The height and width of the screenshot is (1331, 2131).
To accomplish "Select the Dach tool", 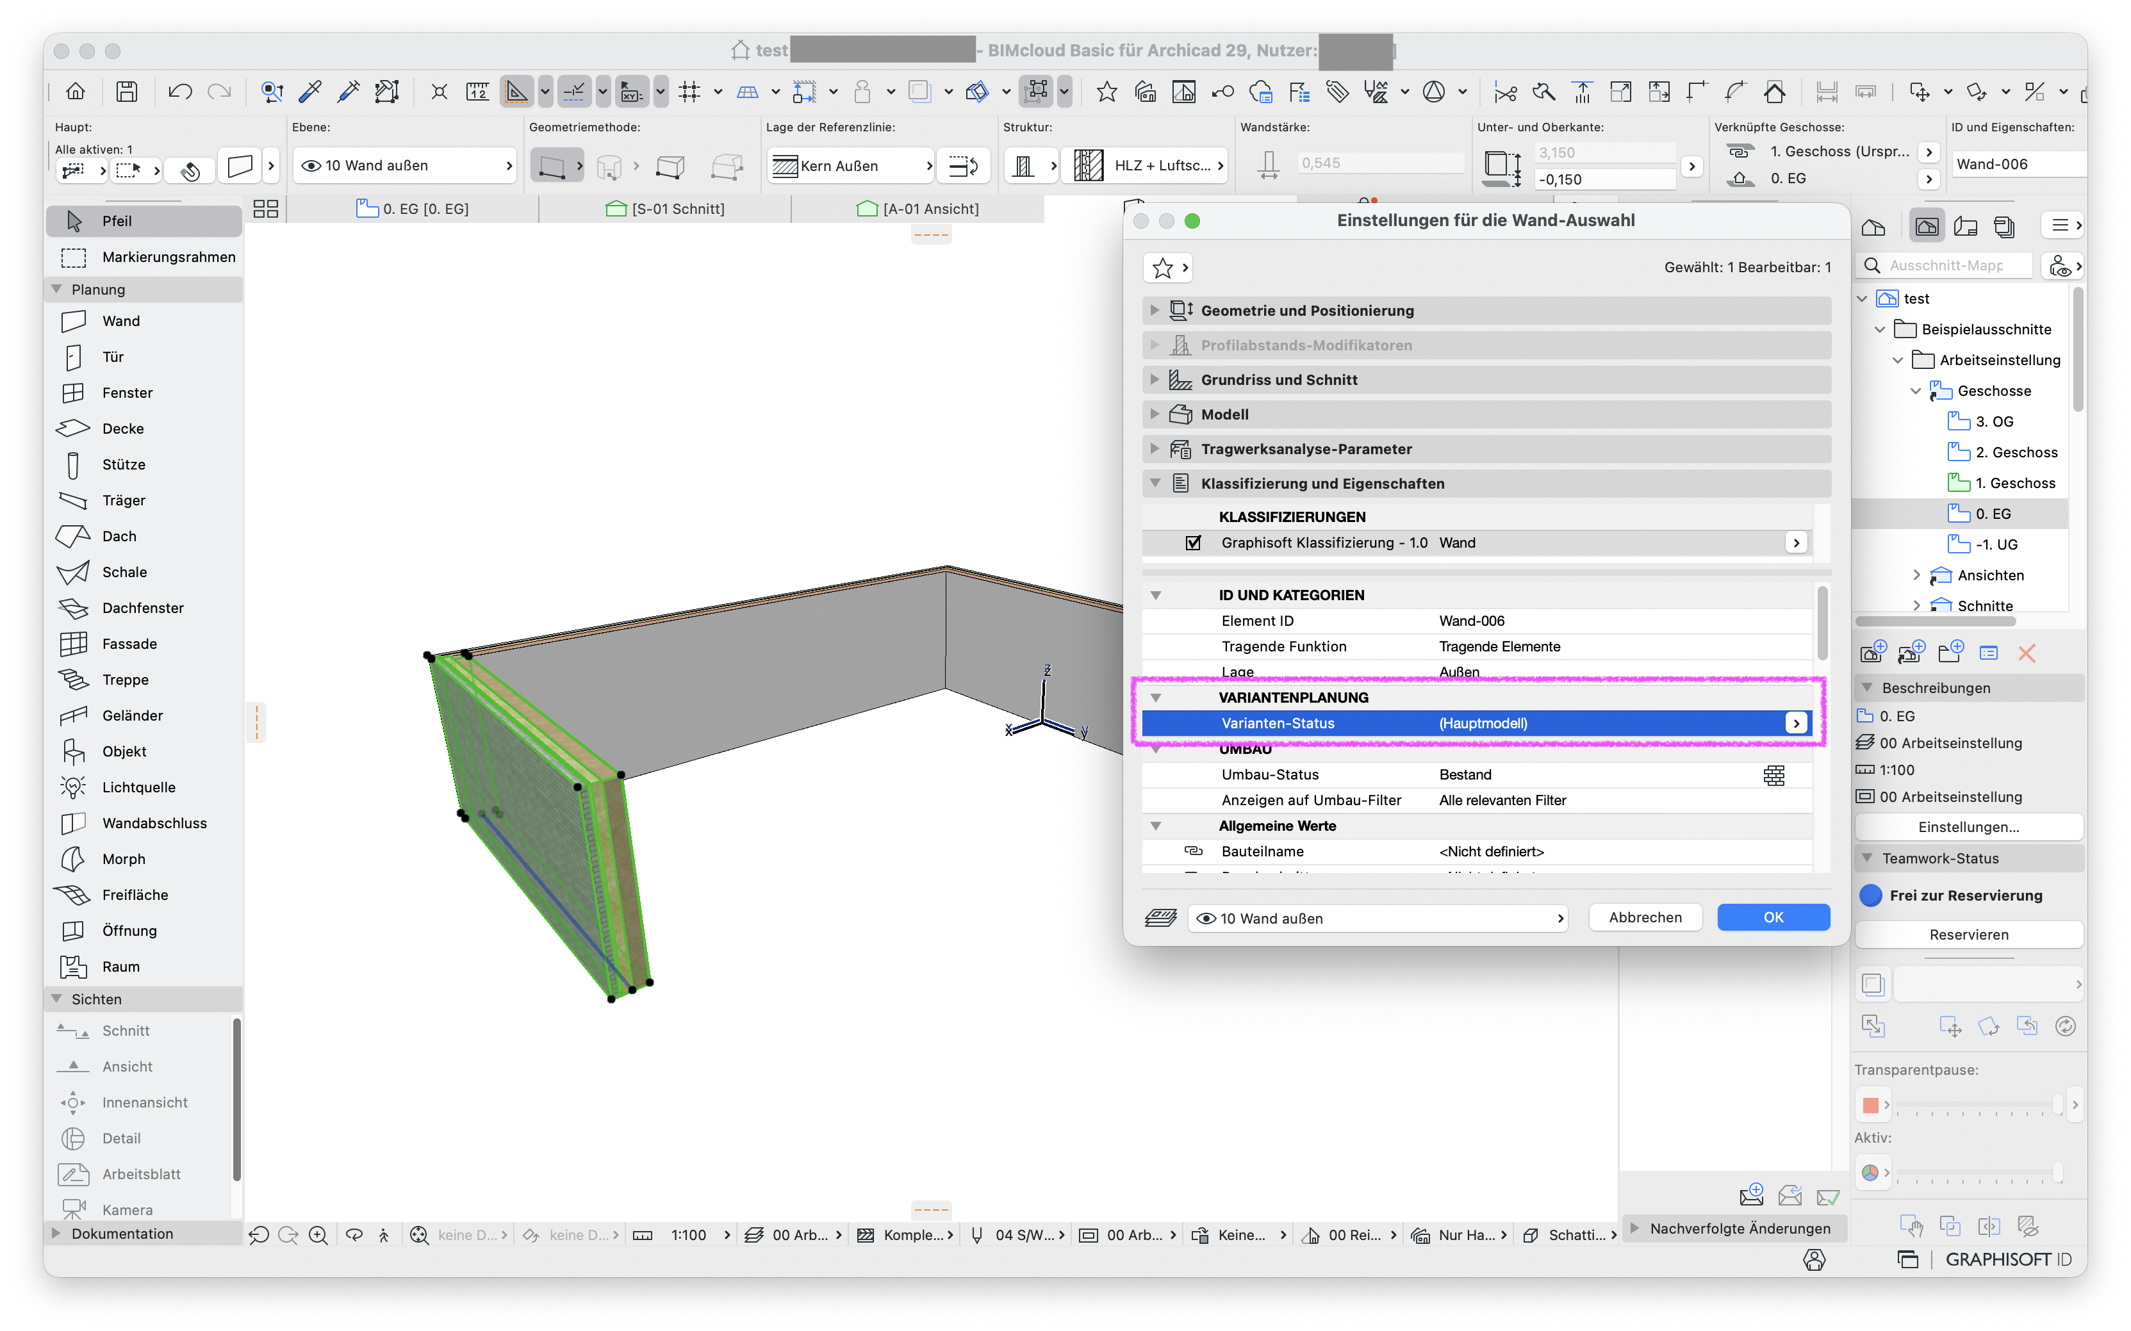I will coord(144,537).
